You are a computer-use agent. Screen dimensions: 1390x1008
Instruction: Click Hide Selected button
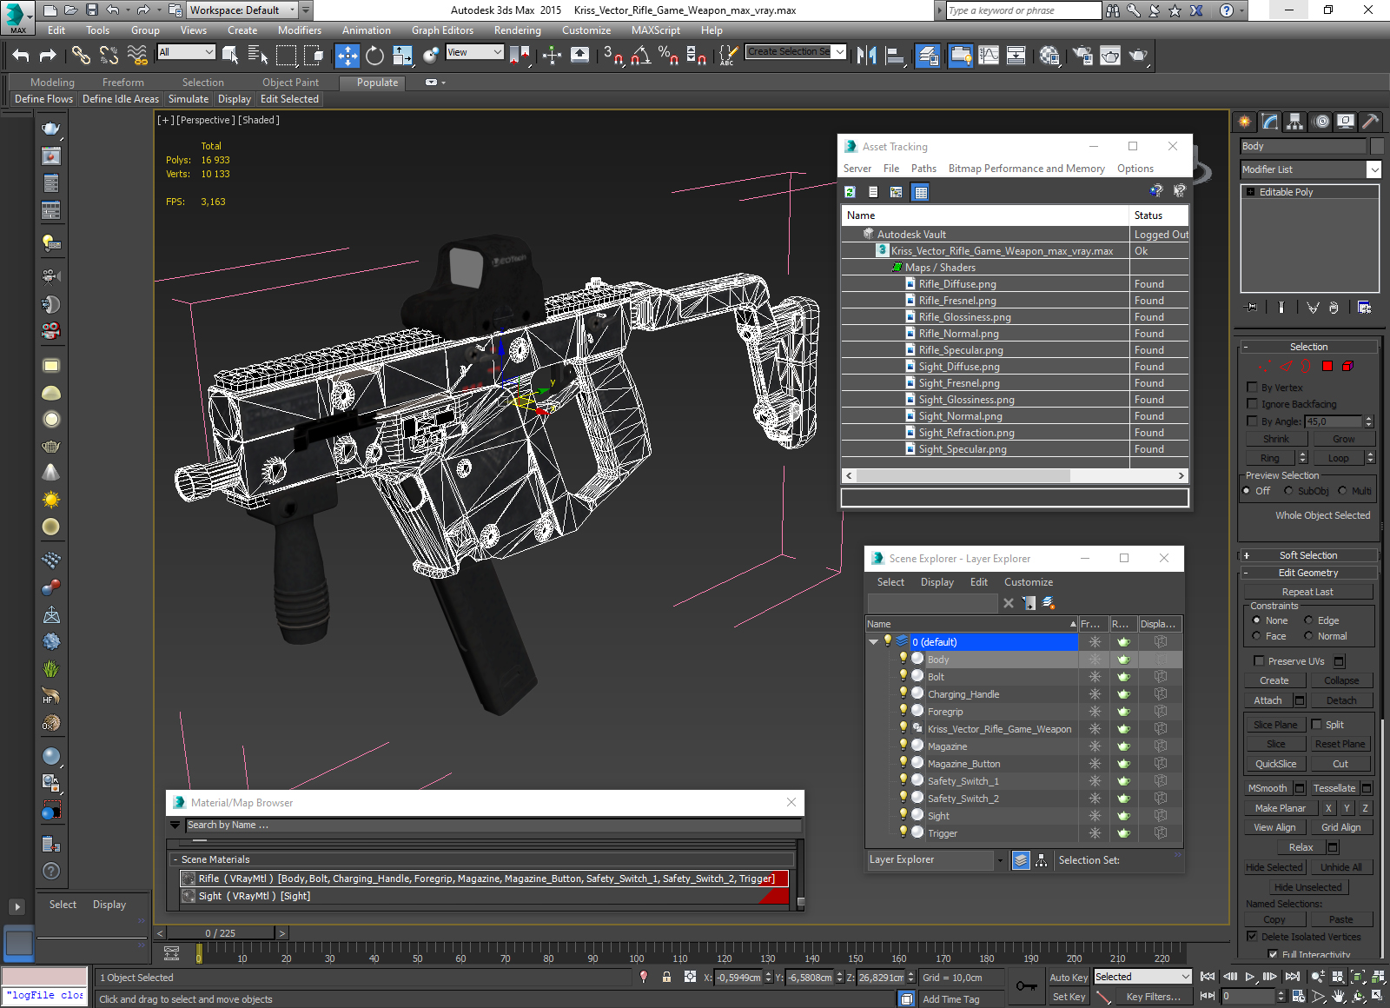1274,867
